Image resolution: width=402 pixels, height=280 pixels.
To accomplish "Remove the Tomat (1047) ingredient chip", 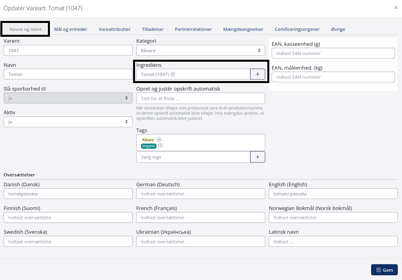I will (173, 74).
